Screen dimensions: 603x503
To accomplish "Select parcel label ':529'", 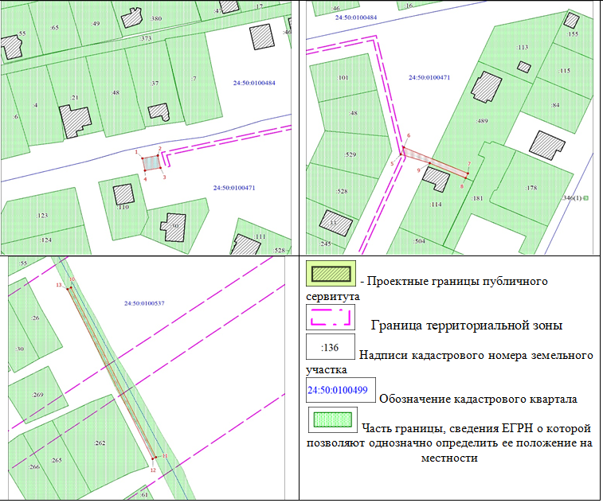I will (x=350, y=154).
